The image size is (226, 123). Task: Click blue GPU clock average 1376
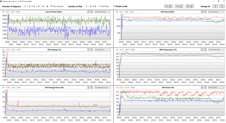[x=132, y=12]
